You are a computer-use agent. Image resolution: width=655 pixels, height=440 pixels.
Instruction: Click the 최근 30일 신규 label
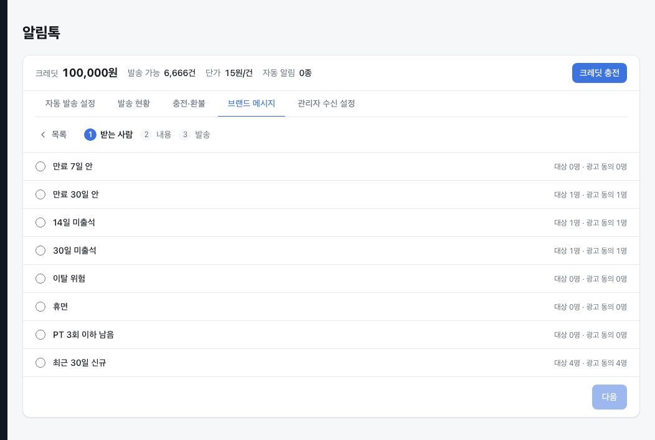[x=79, y=363]
